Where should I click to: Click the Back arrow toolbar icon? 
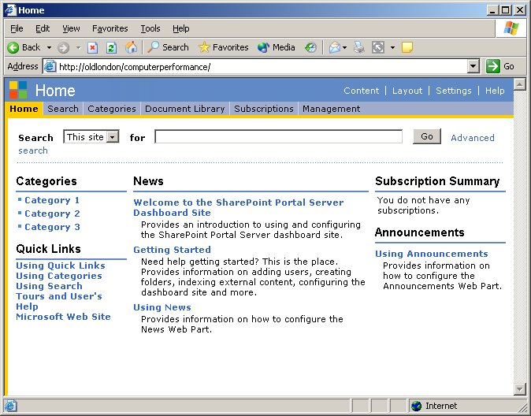[x=13, y=47]
